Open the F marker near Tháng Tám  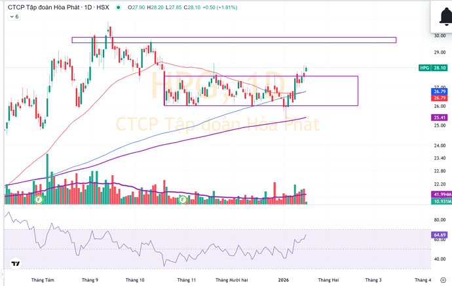coord(39,199)
